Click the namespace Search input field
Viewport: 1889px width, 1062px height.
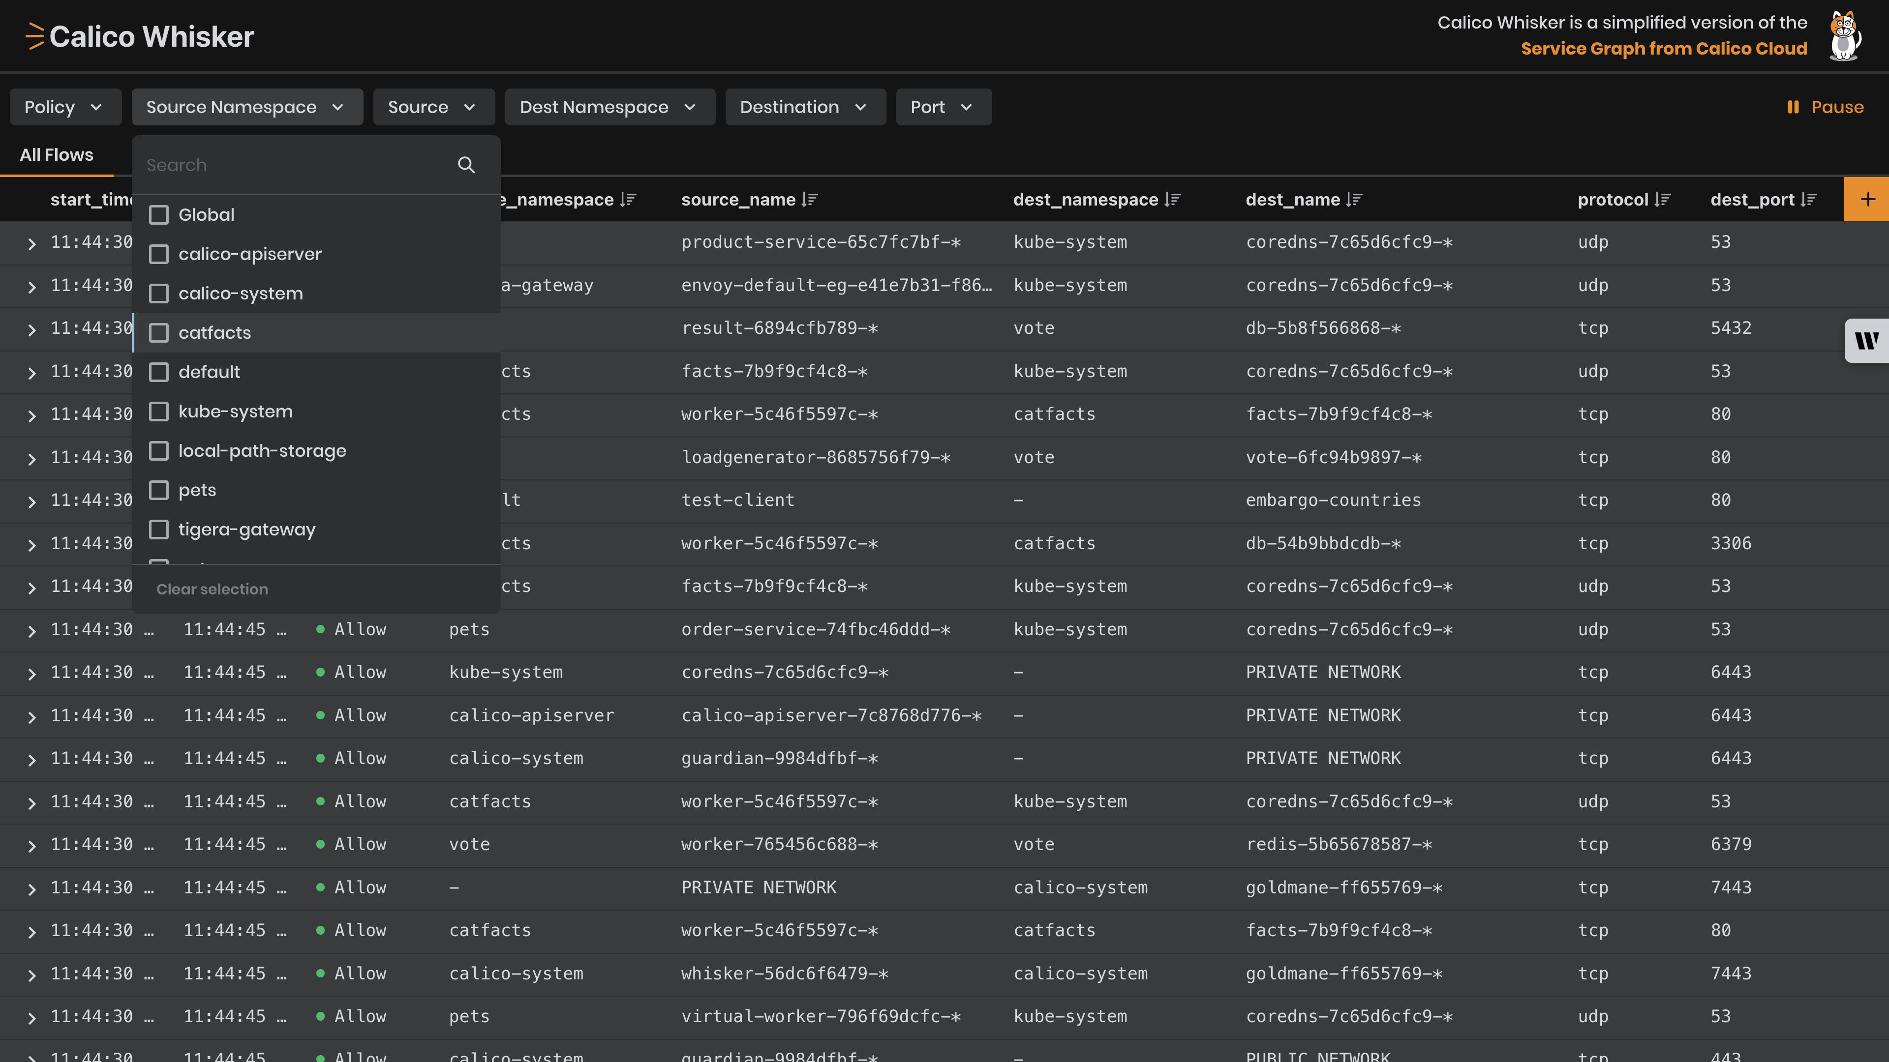pyautogui.click(x=297, y=165)
